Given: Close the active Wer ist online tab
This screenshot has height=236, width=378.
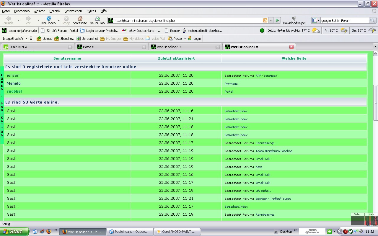Looking at the screenshot, I should coord(291,47).
